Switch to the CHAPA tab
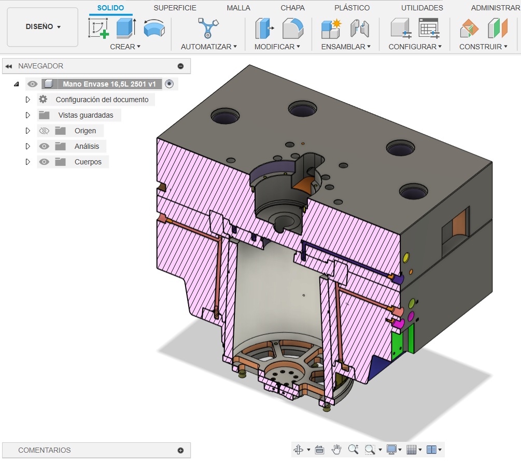 click(292, 8)
